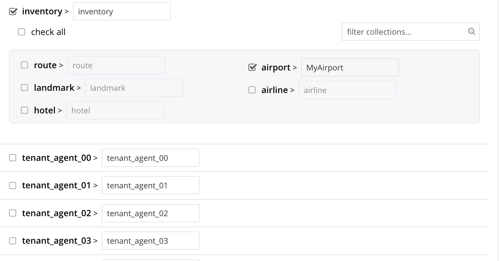Screen dimensions: 501x261
Task: Click the MyAirport collection name field
Action: point(349,67)
